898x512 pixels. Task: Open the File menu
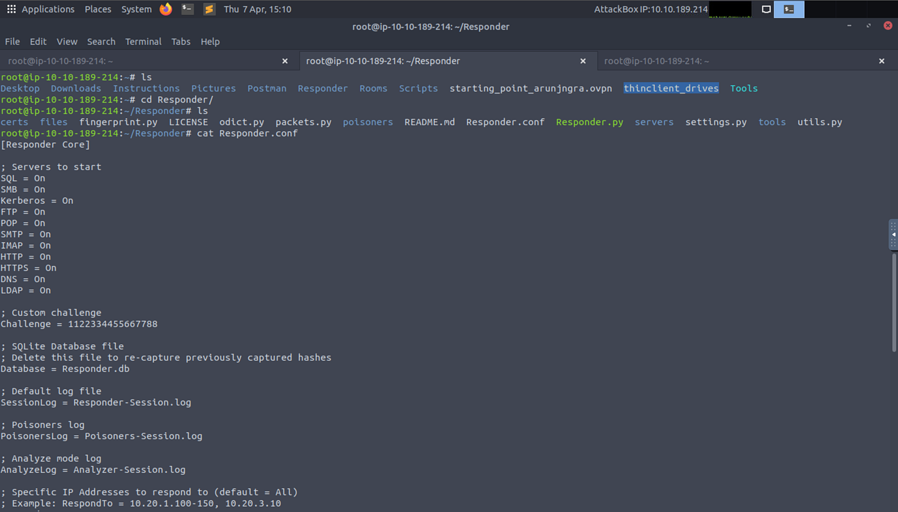[x=12, y=42]
